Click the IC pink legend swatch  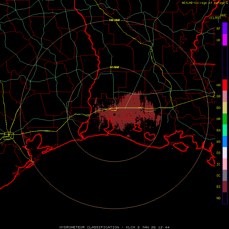(x=225, y=164)
